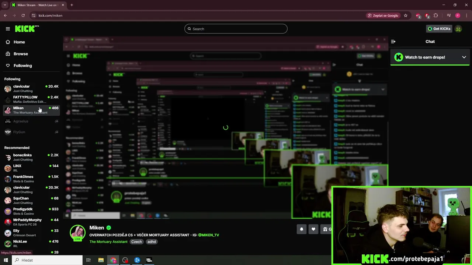Viewport: 472px width, 265px height.
Task: Click the kick.com/miken address bar
Action: [51, 15]
